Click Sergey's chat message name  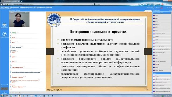coord(14,33)
